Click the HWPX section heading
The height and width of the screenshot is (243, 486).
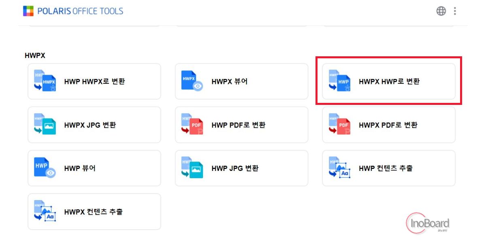coord(35,55)
